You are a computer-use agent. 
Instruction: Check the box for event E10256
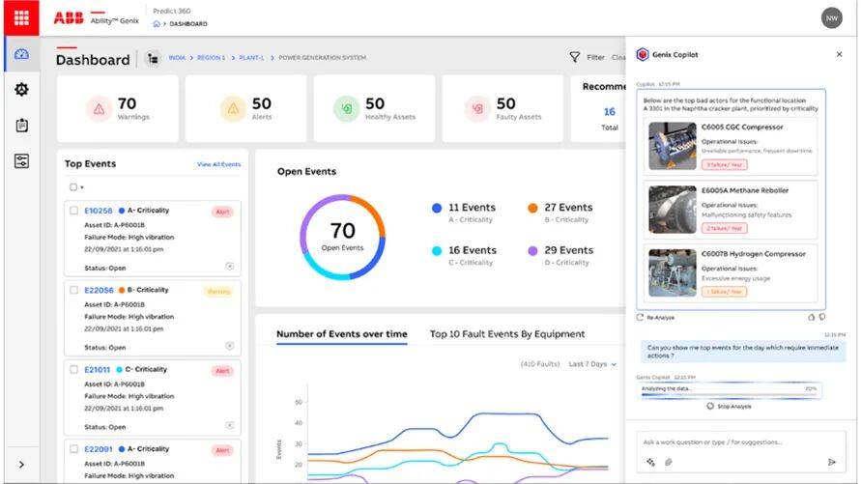tap(73, 210)
